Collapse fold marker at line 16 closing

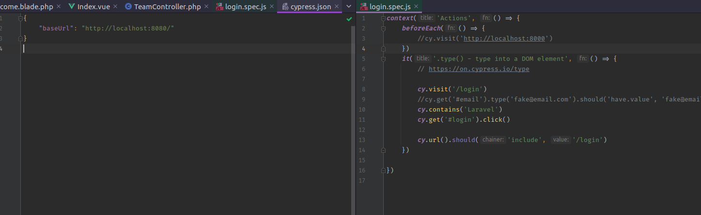tap(384, 170)
